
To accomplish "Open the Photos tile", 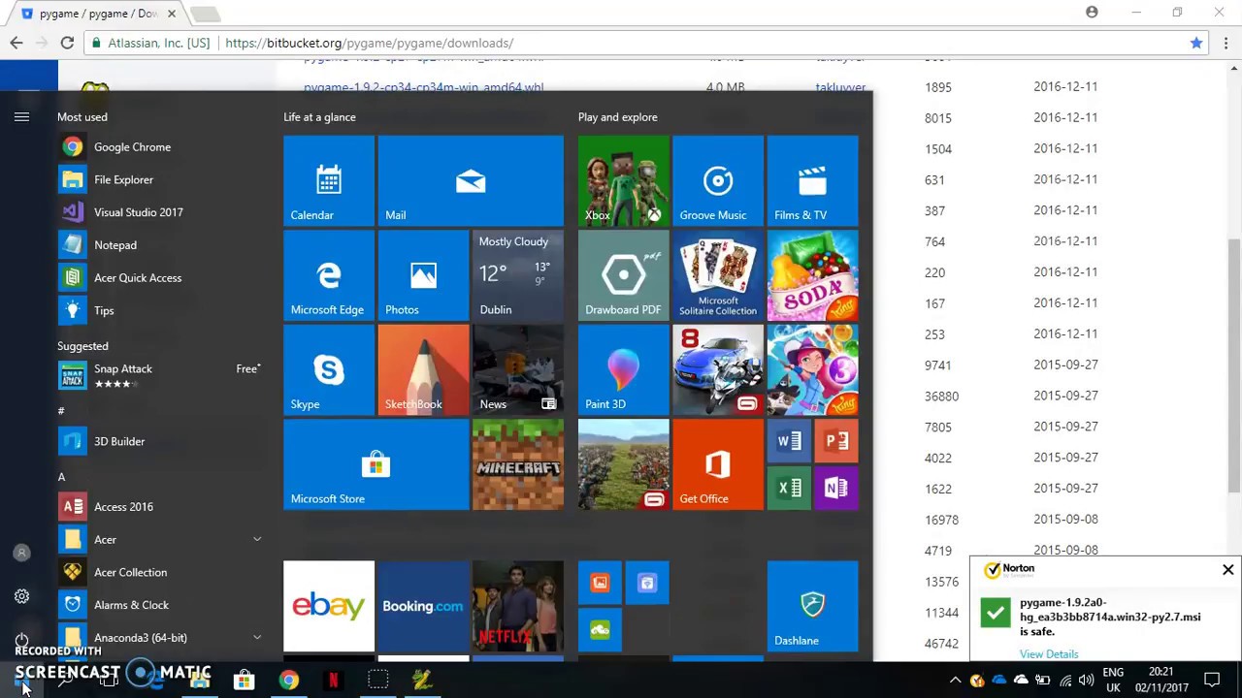I will [x=423, y=275].
